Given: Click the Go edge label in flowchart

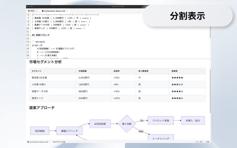Looking at the screenshot, I should tap(142, 120).
